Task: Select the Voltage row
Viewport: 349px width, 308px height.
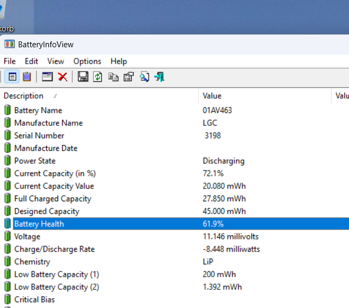Action: coord(174,236)
